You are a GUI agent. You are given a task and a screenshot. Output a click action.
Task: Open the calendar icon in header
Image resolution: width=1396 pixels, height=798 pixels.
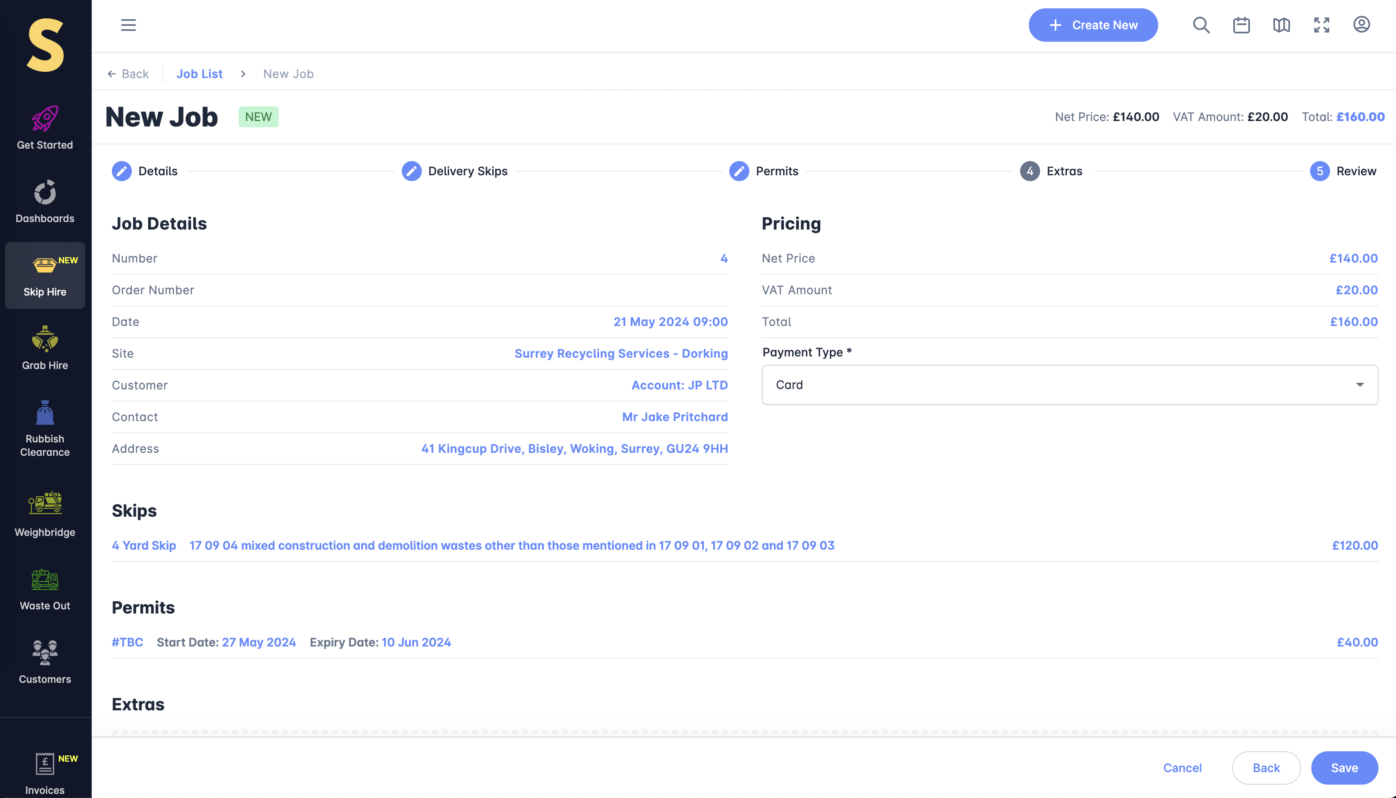[x=1241, y=25]
